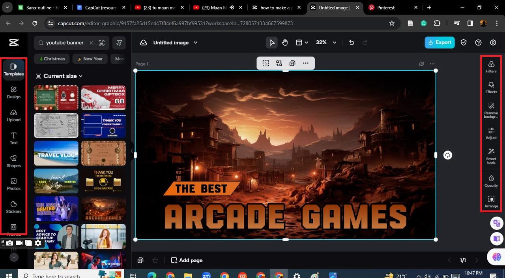Reload the browser page
Viewport: 505px width, 278px height.
[34, 23]
